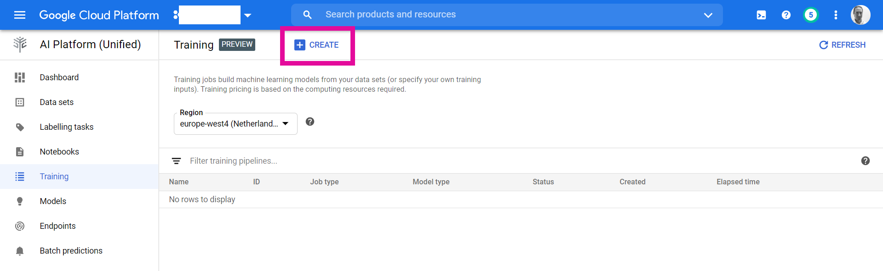The width and height of the screenshot is (883, 271).
Task: Open Endpoints in the sidebar
Action: click(x=57, y=226)
